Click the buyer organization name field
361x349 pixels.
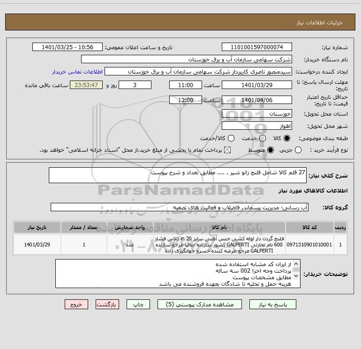pyautogui.click(x=187, y=59)
